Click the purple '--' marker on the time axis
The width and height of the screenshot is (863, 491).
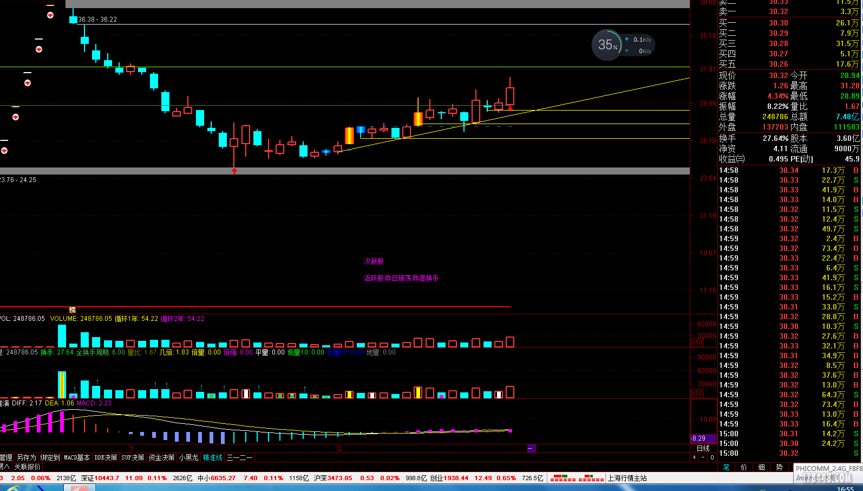pos(531,448)
